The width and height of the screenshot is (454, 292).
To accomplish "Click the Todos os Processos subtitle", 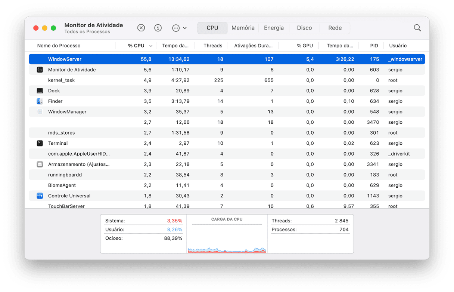I will click(87, 32).
